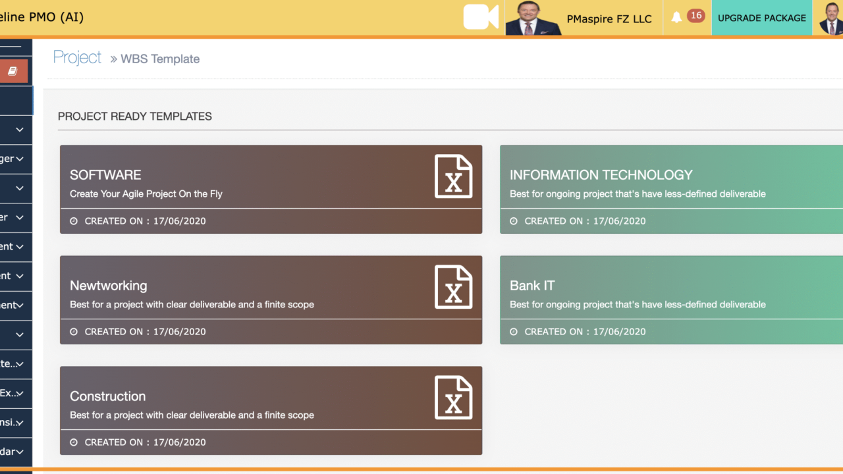Click the INFORMATION TECHNOLOGY card description text
The image size is (843, 474).
pyautogui.click(x=638, y=194)
